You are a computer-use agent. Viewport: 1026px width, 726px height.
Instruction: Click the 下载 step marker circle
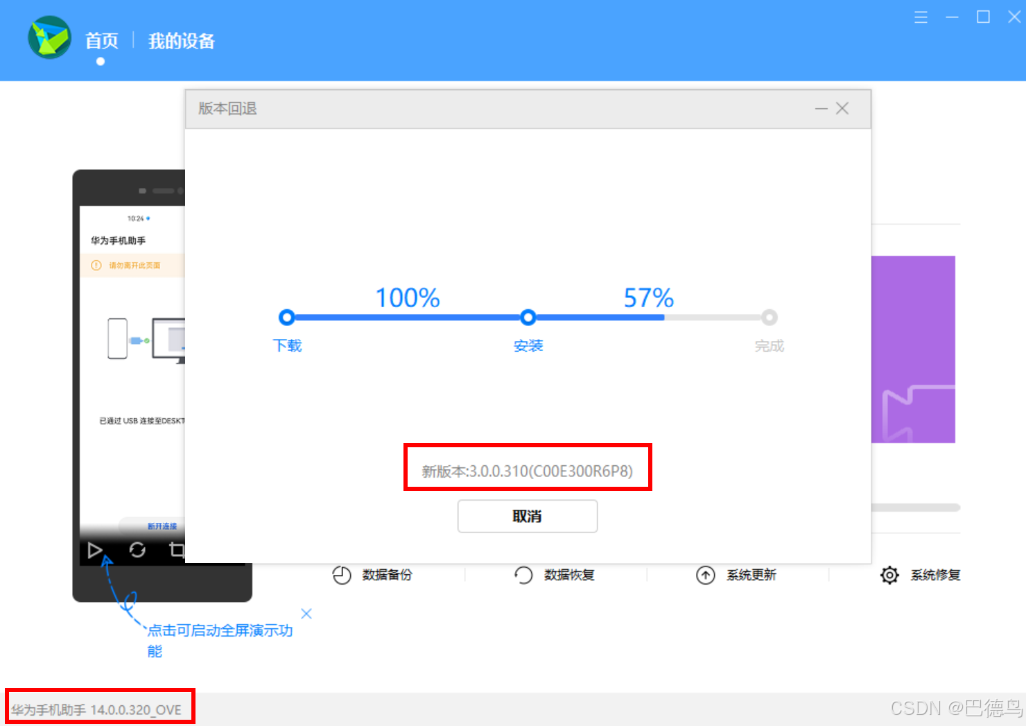(x=286, y=318)
